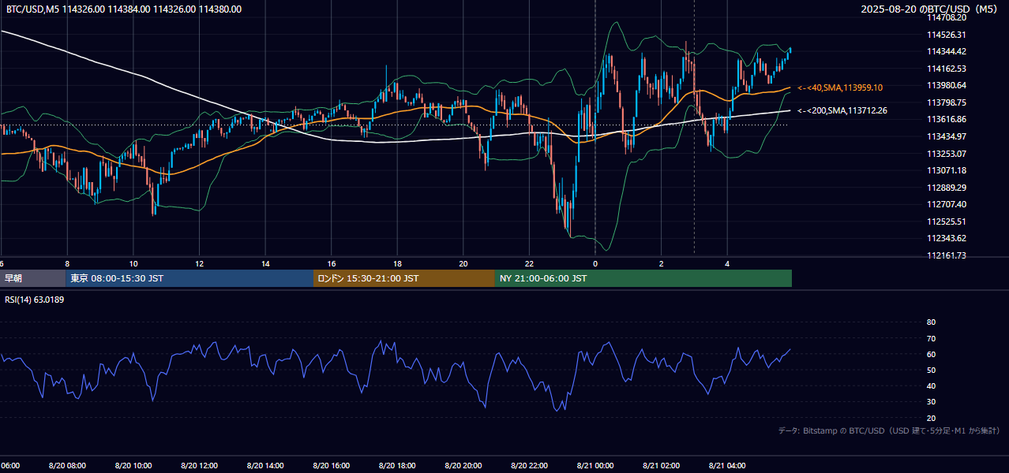Click the 70 level on RSI scale
The image size is (1009, 473).
tap(931, 338)
